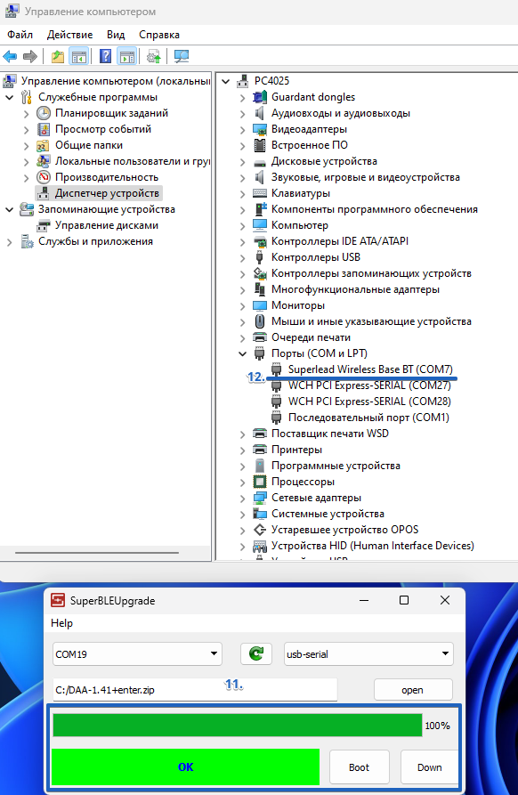Click the Производительность icon
518x795 pixels.
pos(44,177)
